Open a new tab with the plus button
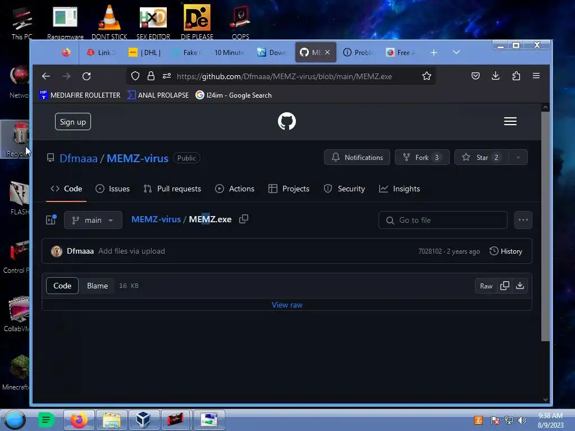 (434, 53)
